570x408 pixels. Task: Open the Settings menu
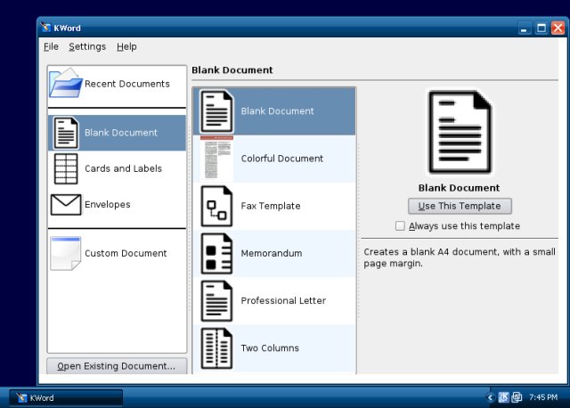tap(87, 46)
